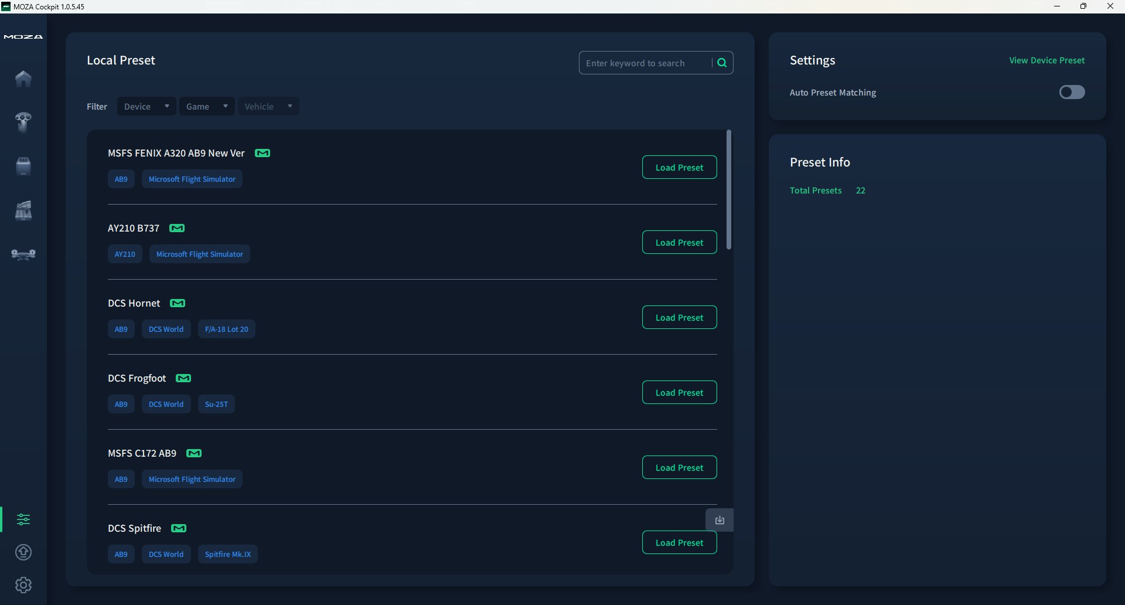Open the throttle device page
This screenshot has height=605, width=1125.
pyautogui.click(x=23, y=210)
